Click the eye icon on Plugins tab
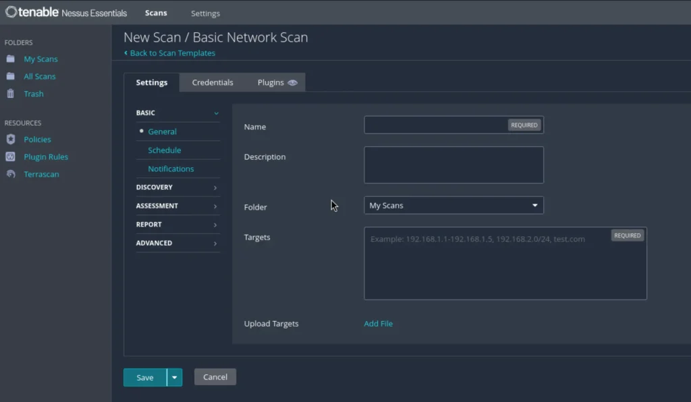This screenshot has width=691, height=402. pos(292,82)
